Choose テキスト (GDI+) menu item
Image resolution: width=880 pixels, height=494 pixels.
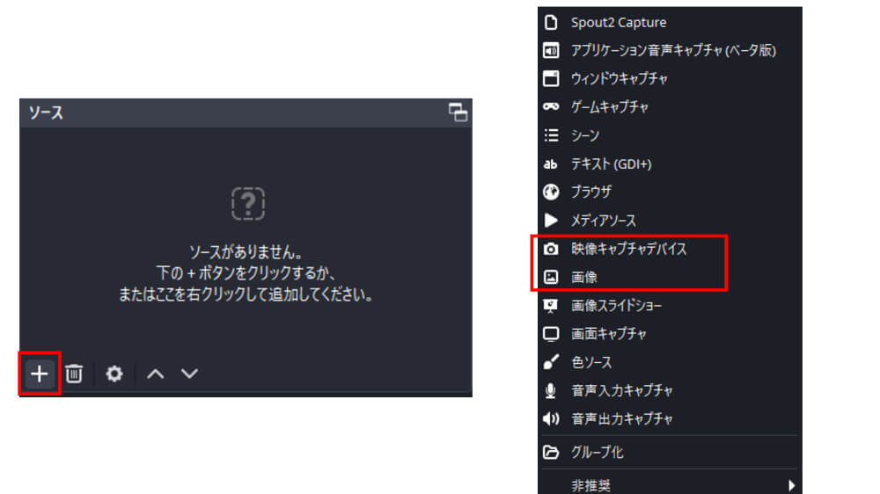[x=670, y=163]
